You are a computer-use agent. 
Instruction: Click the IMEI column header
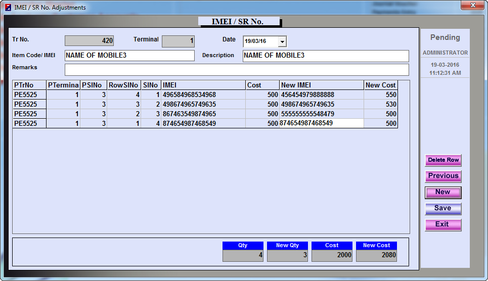point(203,85)
